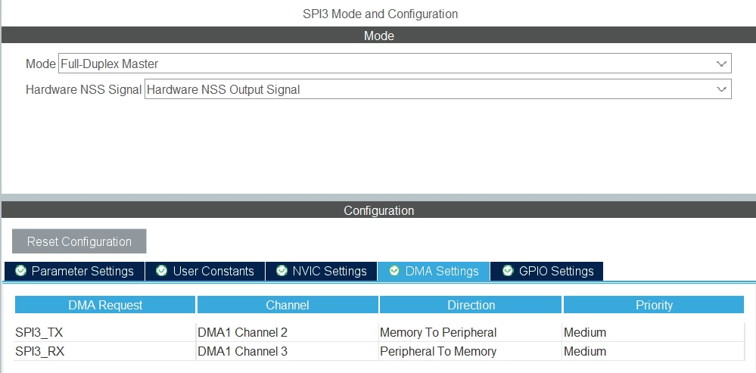Select the SPI3_RX DMA request row
The height and width of the screenshot is (373, 756).
pyautogui.click(x=379, y=351)
